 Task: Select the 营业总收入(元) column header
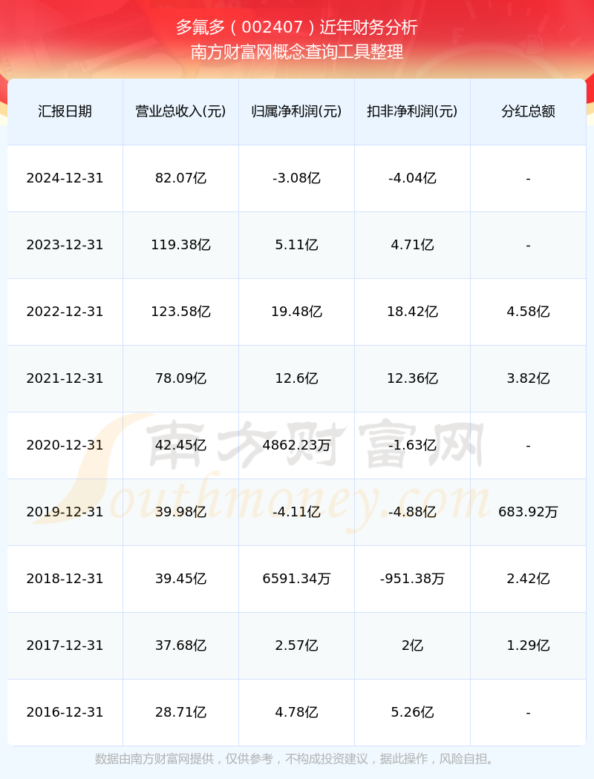coord(181,111)
